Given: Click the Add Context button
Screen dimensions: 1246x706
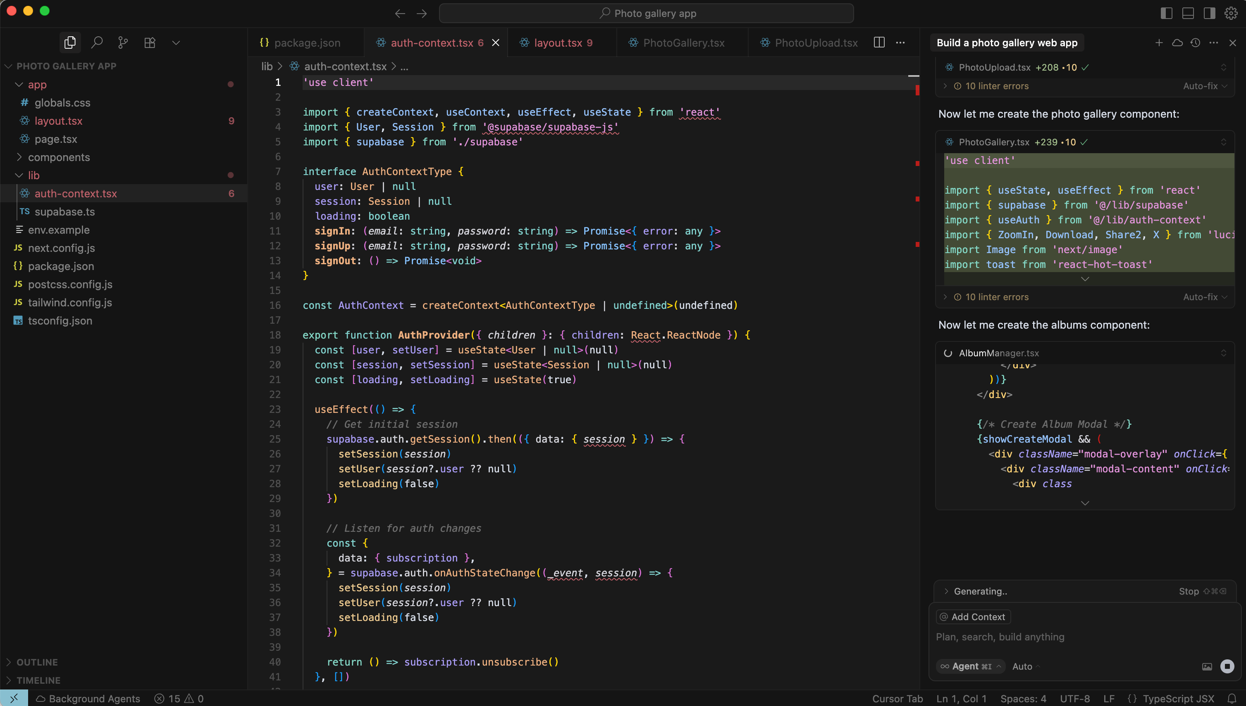Looking at the screenshot, I should pos(973,617).
